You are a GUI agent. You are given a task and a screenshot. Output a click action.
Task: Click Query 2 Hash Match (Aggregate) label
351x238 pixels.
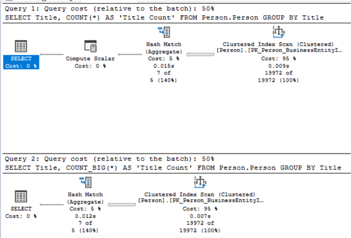pyautogui.click(x=85, y=198)
